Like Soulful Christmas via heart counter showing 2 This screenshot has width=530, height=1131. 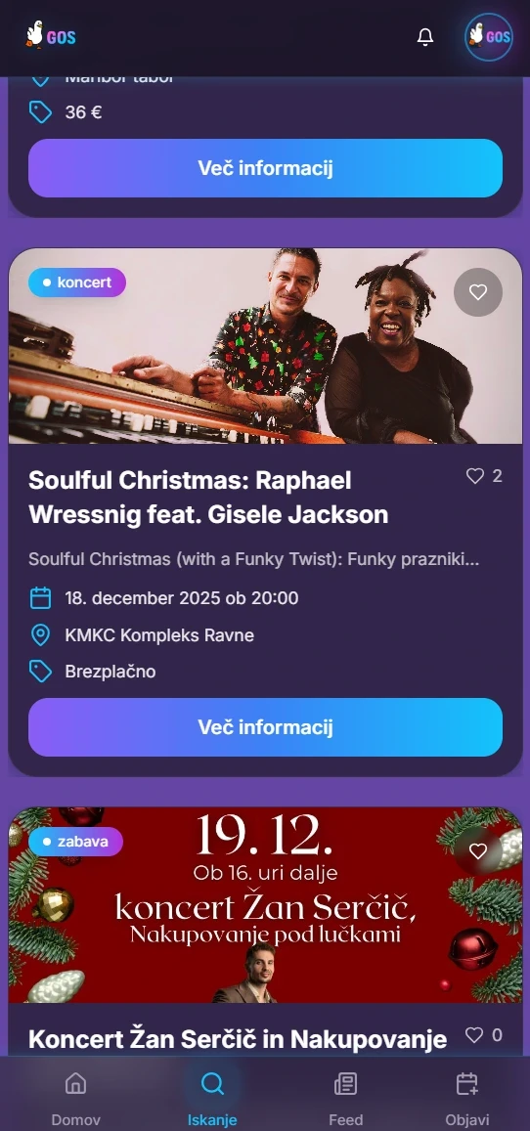[x=484, y=476]
